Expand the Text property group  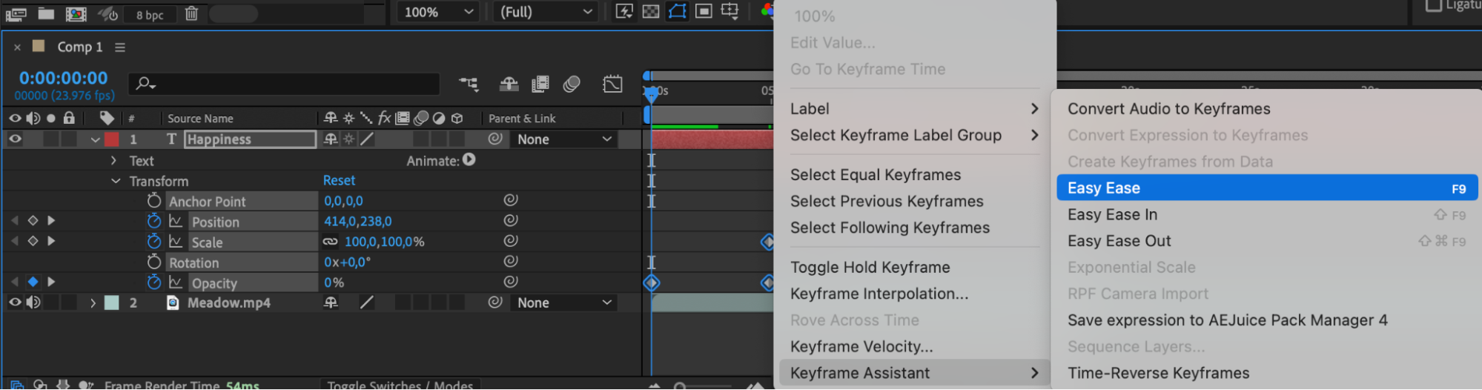point(113,160)
